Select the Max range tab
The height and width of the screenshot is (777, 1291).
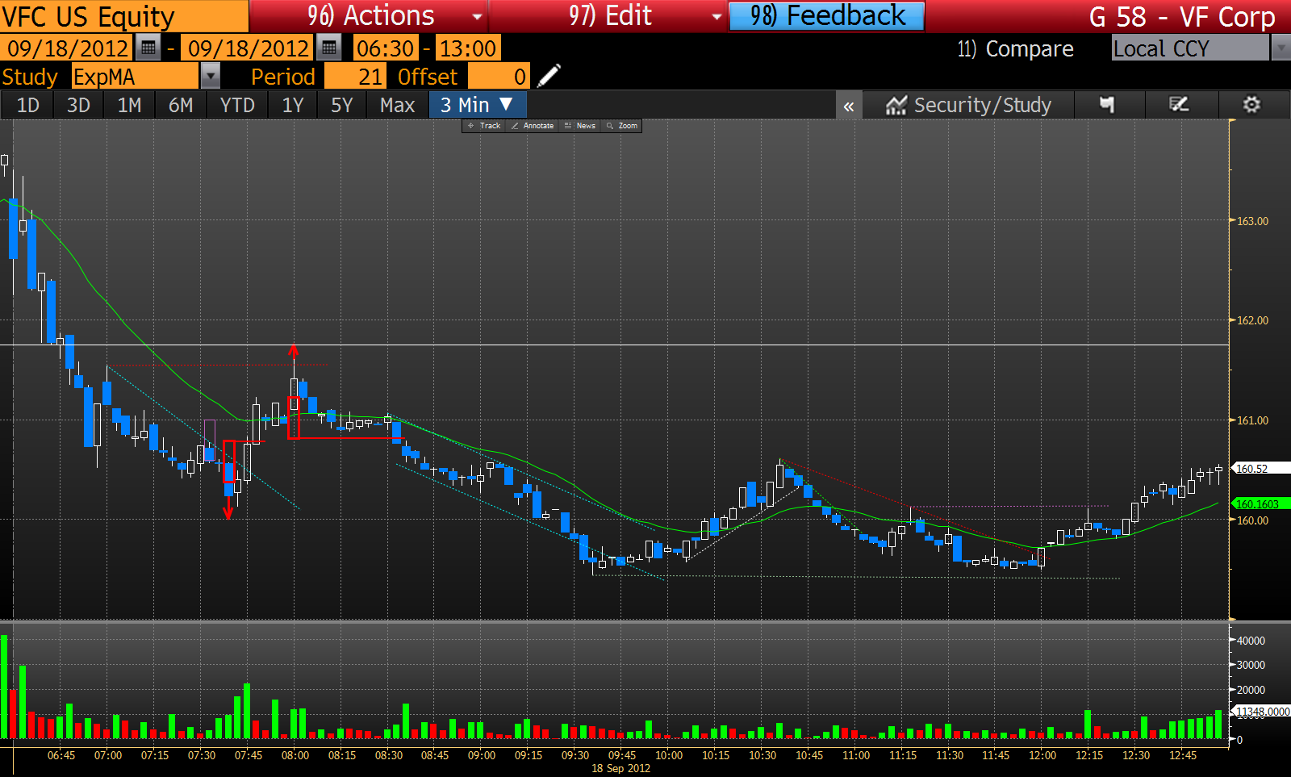398,105
